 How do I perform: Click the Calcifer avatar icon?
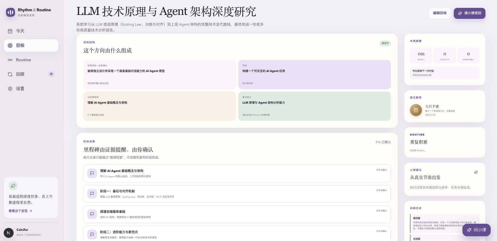(9, 233)
